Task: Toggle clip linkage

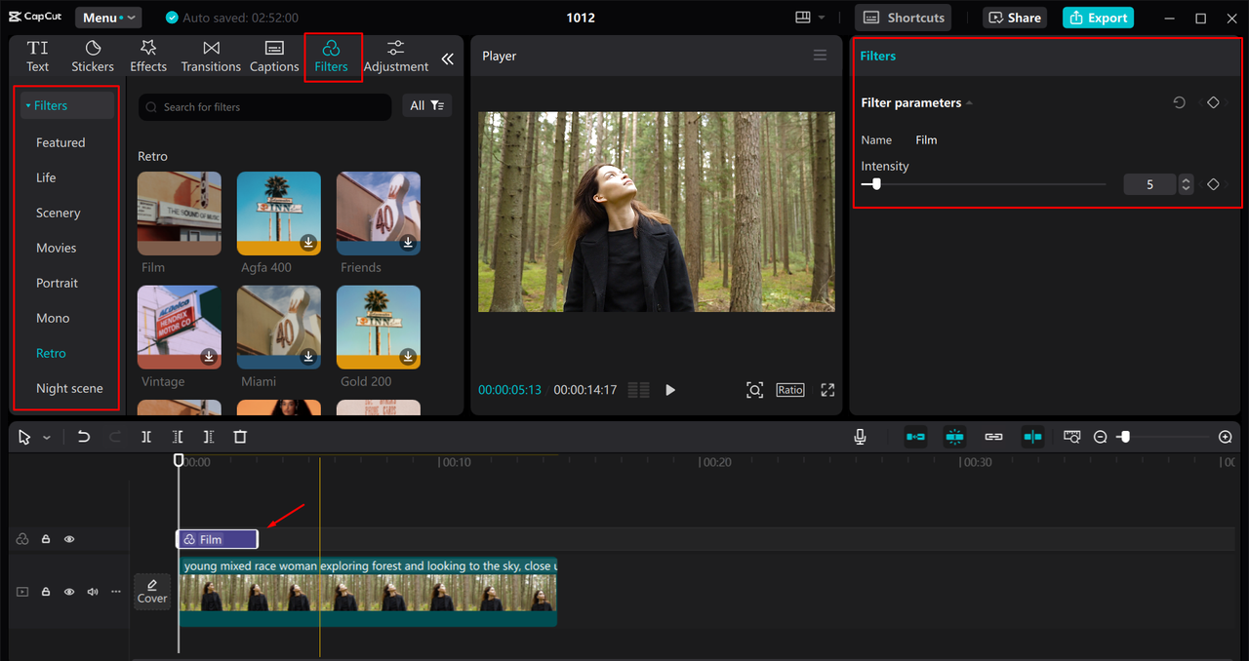Action: tap(993, 437)
